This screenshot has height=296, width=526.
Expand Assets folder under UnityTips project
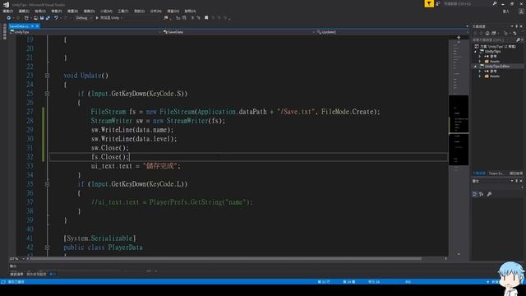(480, 62)
